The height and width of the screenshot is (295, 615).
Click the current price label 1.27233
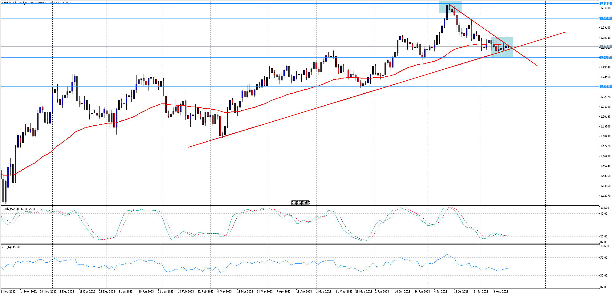click(605, 46)
